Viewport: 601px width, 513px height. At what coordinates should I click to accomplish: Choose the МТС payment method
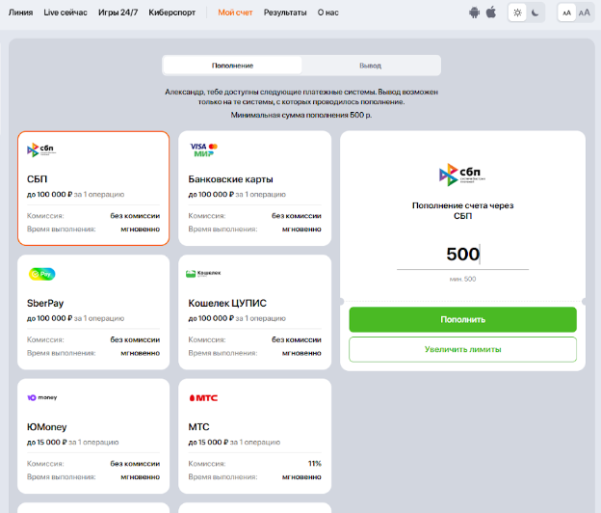[x=255, y=436]
